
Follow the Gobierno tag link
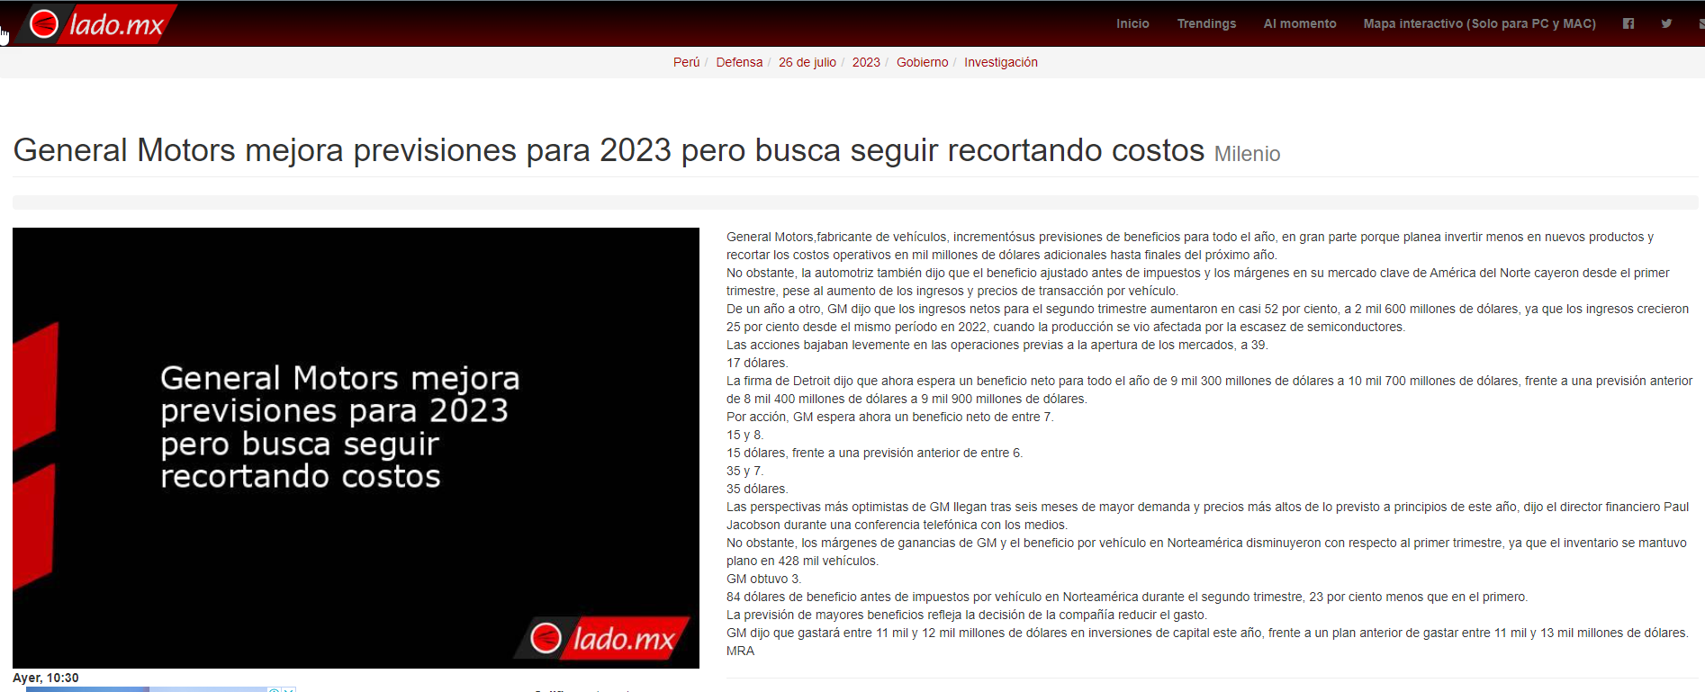922,62
